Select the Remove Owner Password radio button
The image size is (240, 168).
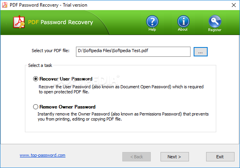(x=35, y=107)
